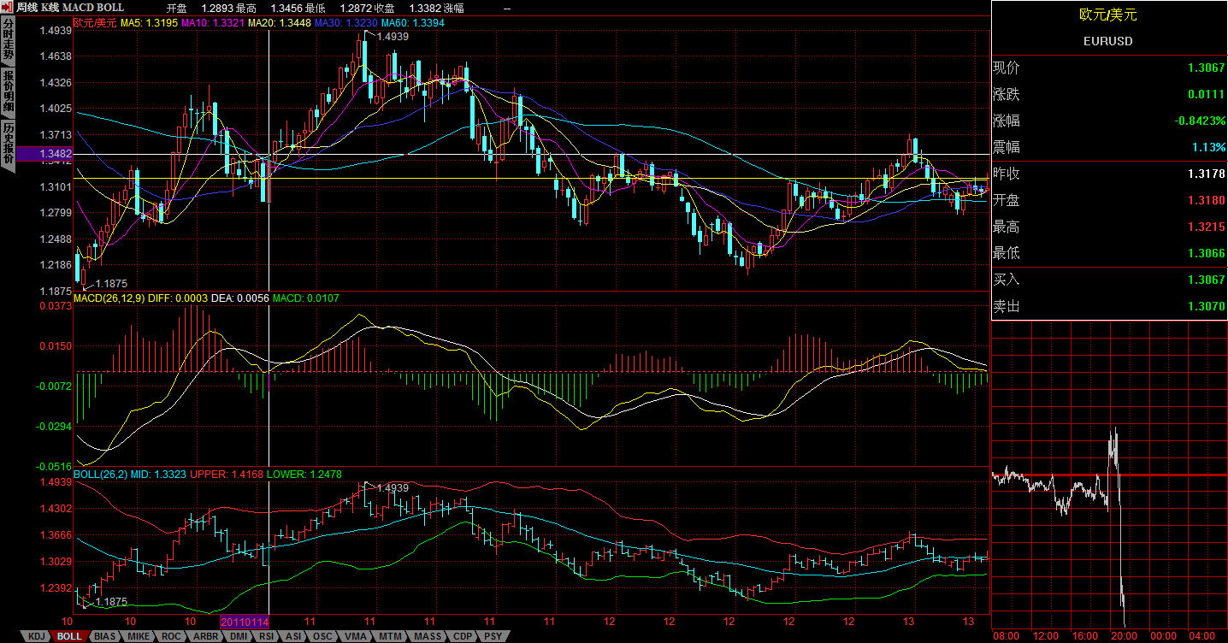The width and height of the screenshot is (1228, 643).
Task: Click the 开盘 value 1.3180 in quote panel
Action: coord(1207,201)
